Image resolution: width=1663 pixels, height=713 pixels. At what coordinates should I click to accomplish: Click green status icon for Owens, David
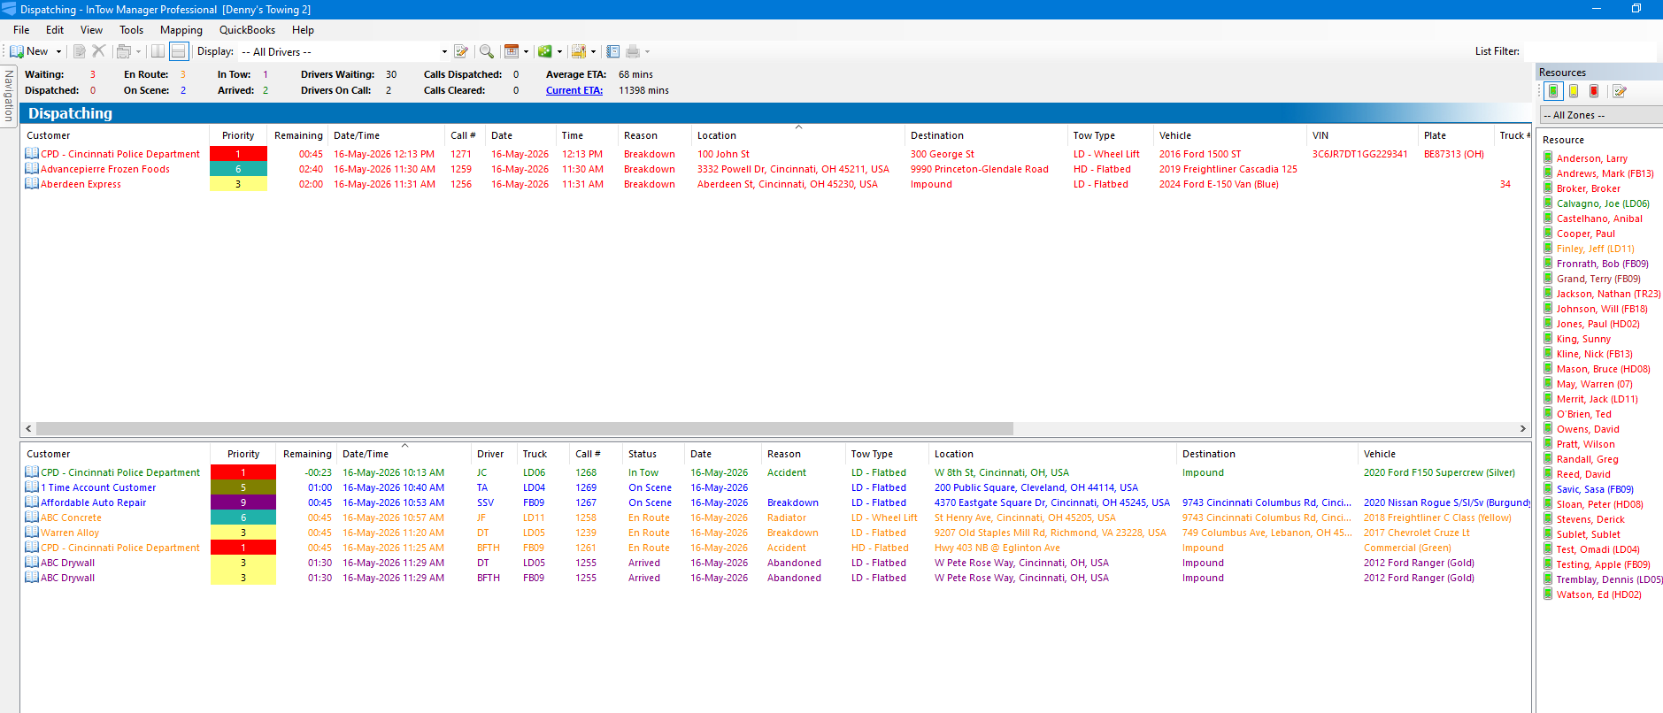coord(1548,428)
